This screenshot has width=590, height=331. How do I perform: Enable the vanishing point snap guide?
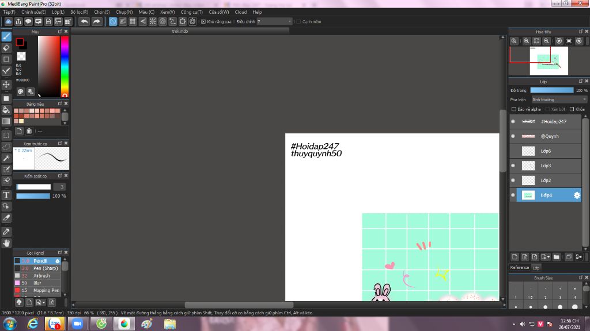tap(143, 22)
